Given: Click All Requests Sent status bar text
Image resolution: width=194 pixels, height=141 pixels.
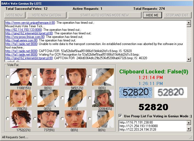Looking at the screenshot, I should pyautogui.click(x=15, y=137).
